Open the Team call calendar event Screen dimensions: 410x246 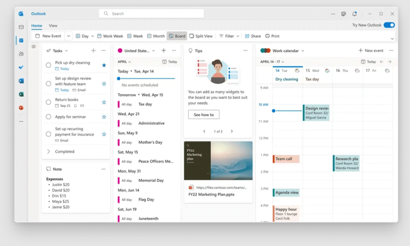pyautogui.click(x=286, y=159)
